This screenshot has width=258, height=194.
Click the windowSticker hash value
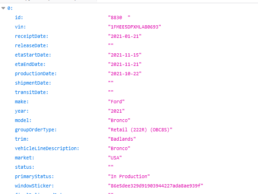156,186
